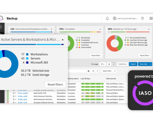The height and width of the screenshot is (117, 153).
Task: Sort by the Last 28 days column
Action: click(x=85, y=79)
